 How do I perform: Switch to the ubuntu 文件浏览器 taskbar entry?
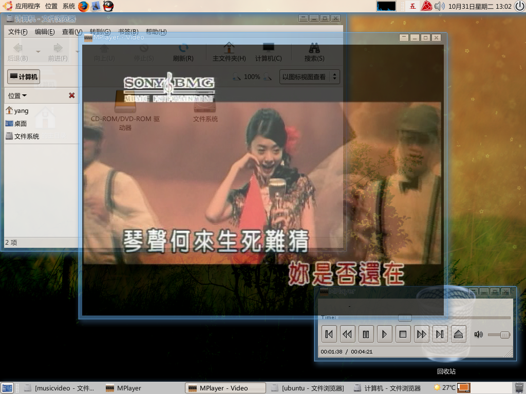pos(308,388)
